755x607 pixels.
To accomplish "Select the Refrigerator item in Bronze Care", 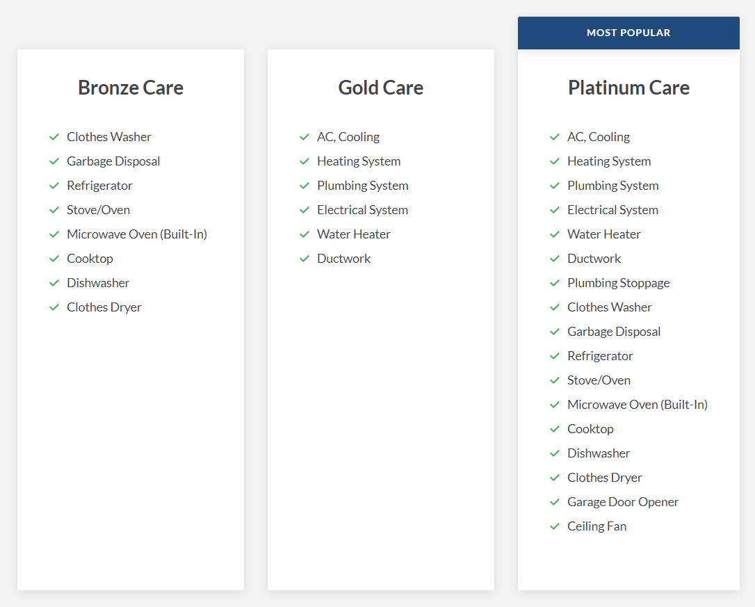I will [x=99, y=186].
